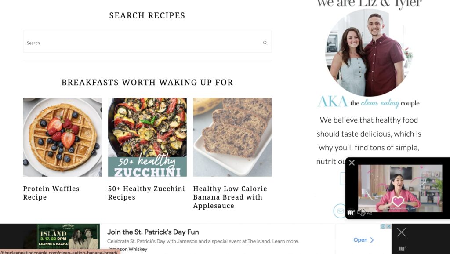Viewport: 450px width, 254px height.
Task: Close the floating video ad
Action: click(x=352, y=163)
